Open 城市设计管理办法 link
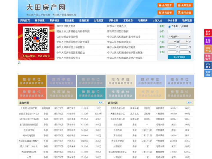212x159 pixels. point(117,26)
